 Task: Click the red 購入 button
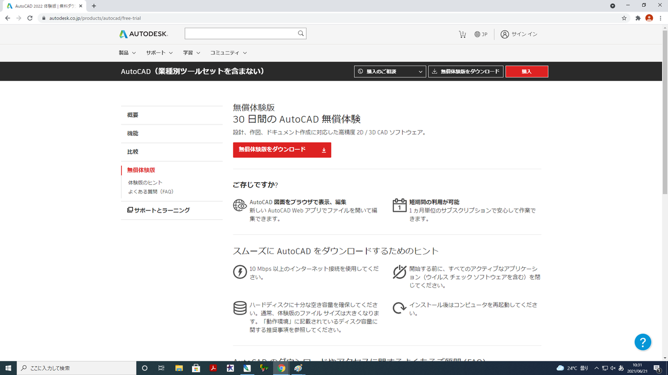click(x=527, y=71)
